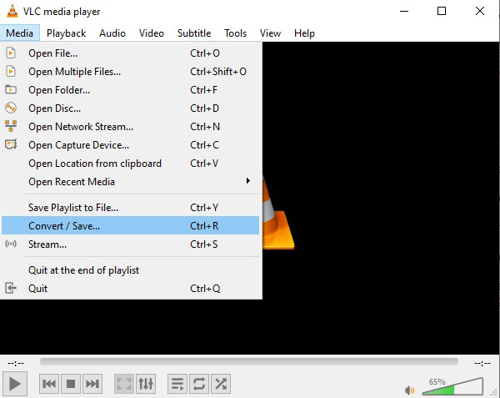Maximize the VLC window
Image resolution: width=500 pixels, height=398 pixels.
pyautogui.click(x=442, y=11)
